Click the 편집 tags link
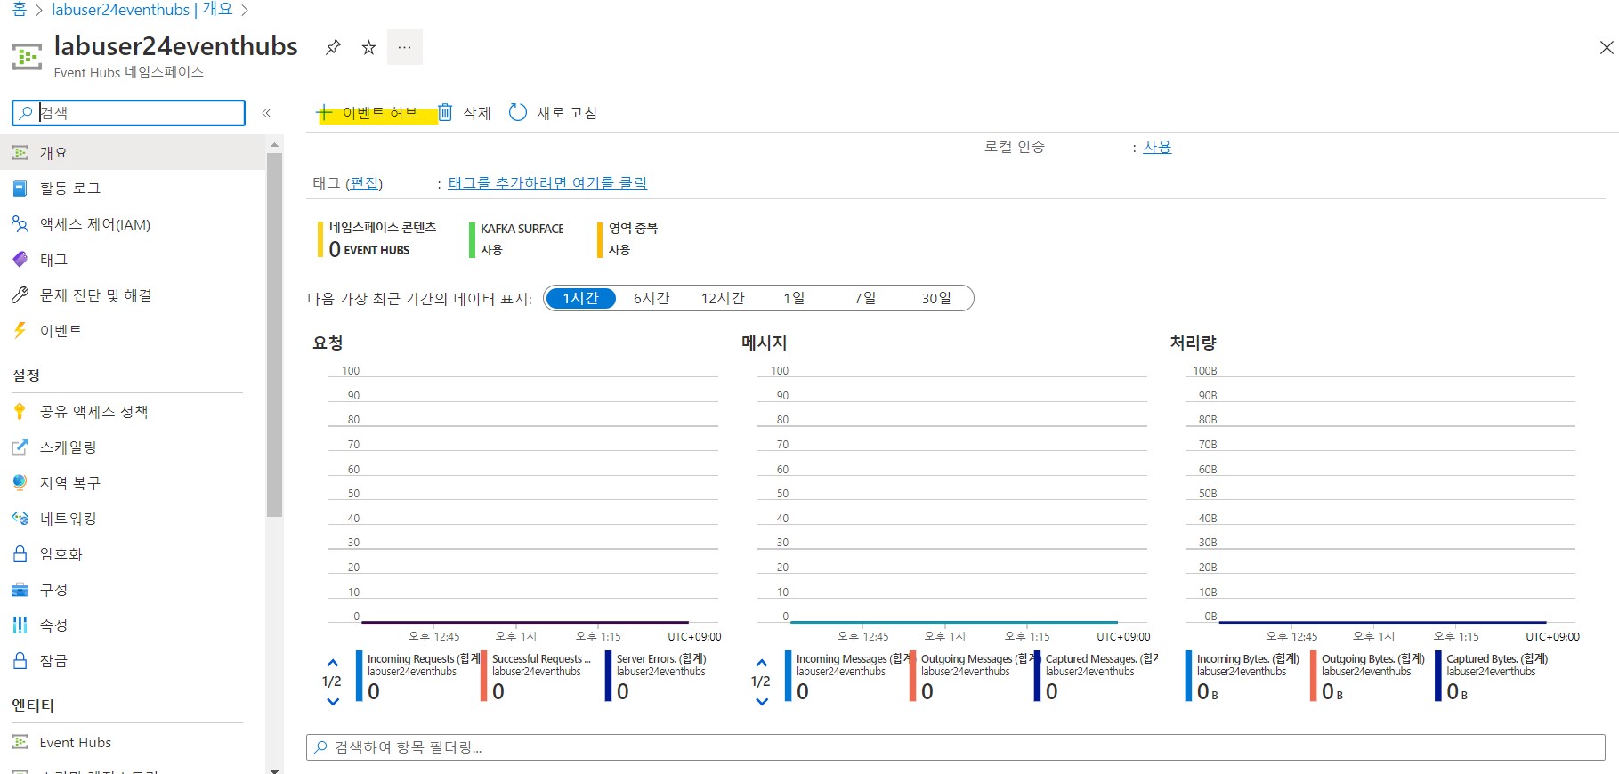The image size is (1619, 774). (365, 183)
